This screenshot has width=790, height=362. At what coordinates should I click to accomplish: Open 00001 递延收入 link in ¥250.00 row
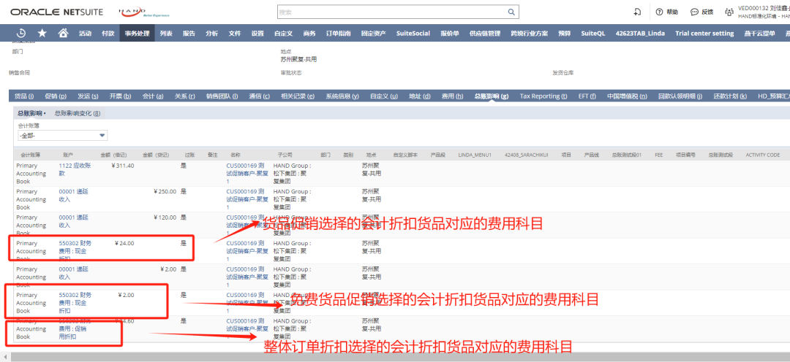coord(74,195)
